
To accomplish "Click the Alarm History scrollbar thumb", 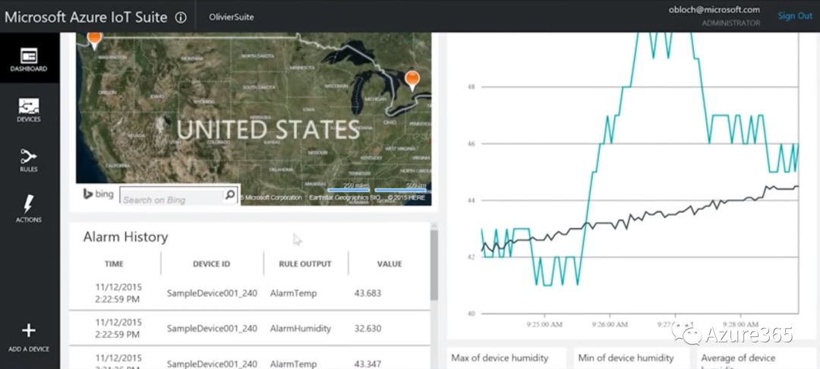I will point(434,264).
